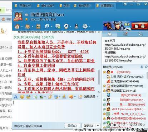Image resolution: width=148 pixels, height=132 pixels.
Task: Click the 发送(S) send button
Action: [89, 126]
